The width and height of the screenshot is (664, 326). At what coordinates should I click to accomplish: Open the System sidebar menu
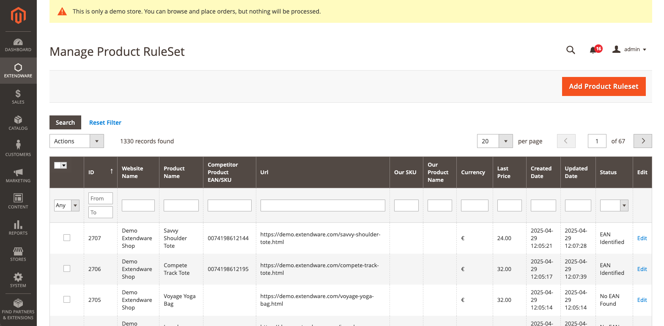click(x=18, y=280)
